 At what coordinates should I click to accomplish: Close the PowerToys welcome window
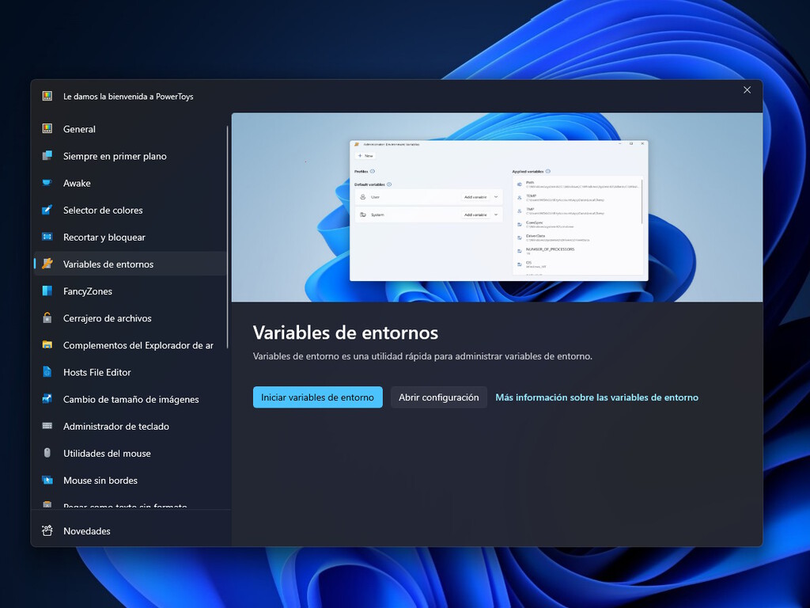(x=747, y=90)
